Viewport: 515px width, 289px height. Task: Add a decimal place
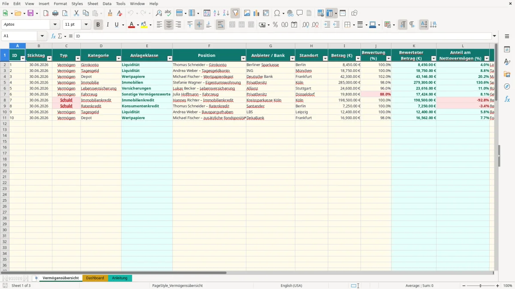click(x=306, y=25)
